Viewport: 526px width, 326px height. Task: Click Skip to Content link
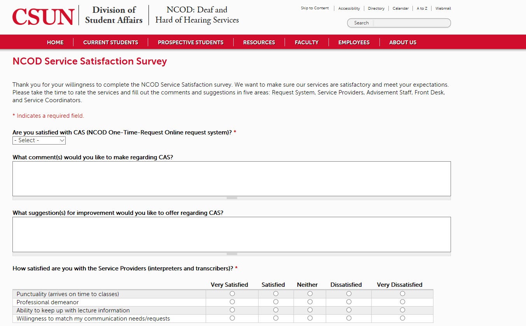(315, 8)
